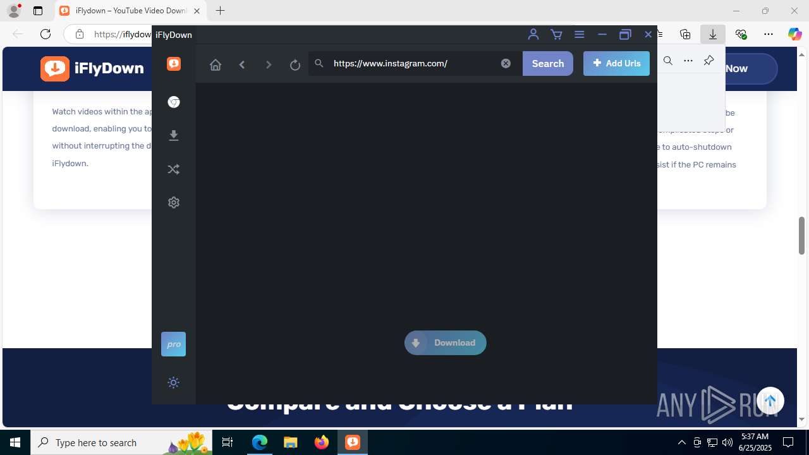The width and height of the screenshot is (809, 455).
Task: Open the downloads list in iFlyDown sidebar
Action: pyautogui.click(x=174, y=135)
